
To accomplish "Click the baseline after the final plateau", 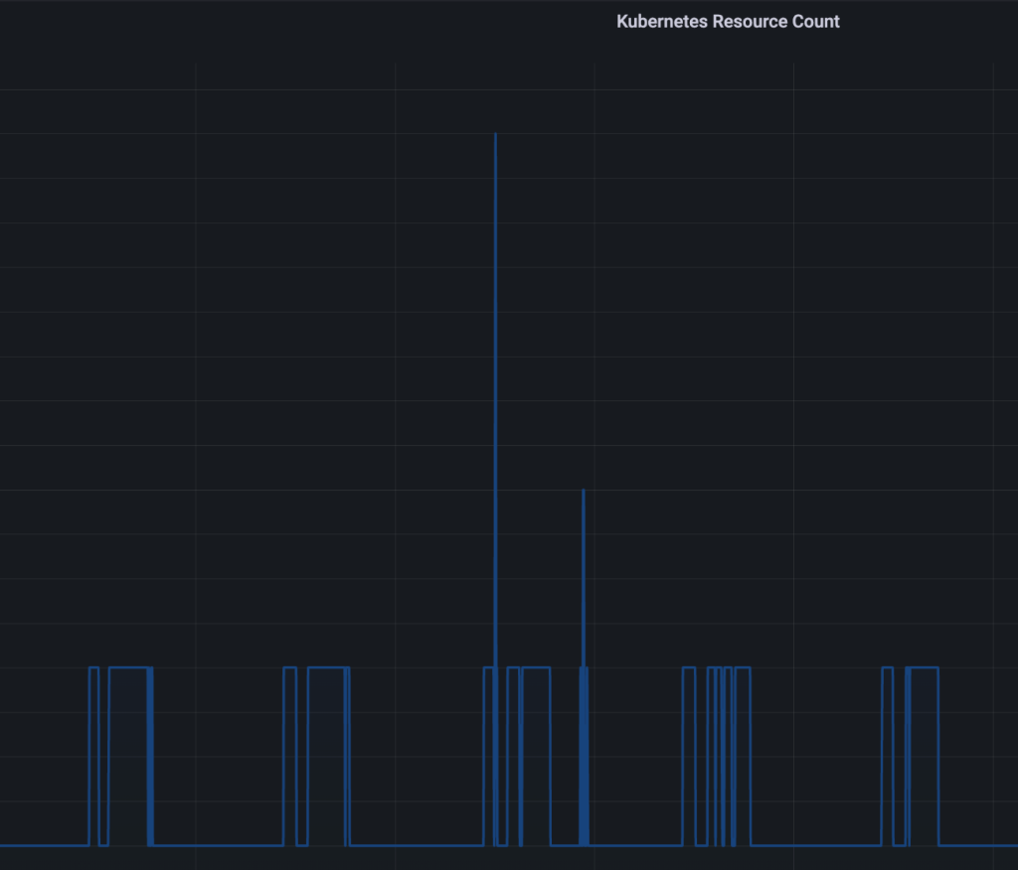I will pyautogui.click(x=979, y=845).
